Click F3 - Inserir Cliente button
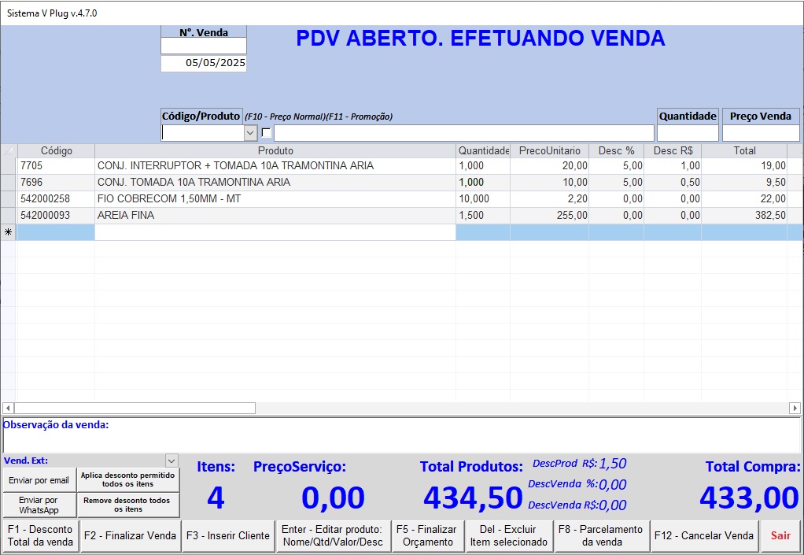Viewport: 804px width, 555px height. [228, 536]
